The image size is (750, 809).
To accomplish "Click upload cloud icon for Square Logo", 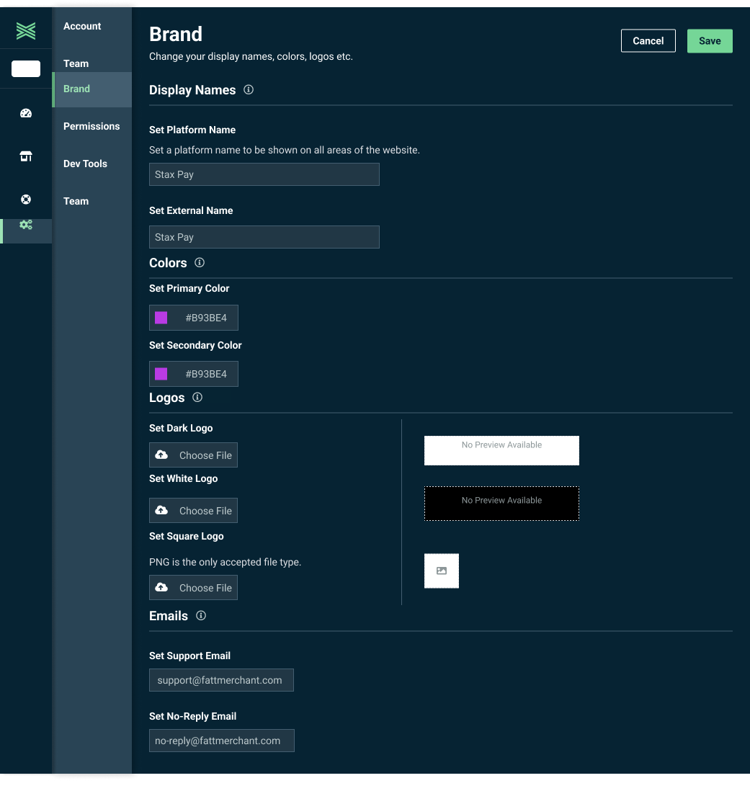I will tap(161, 587).
